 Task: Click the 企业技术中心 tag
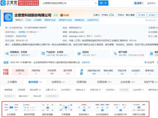pos(93,20)
